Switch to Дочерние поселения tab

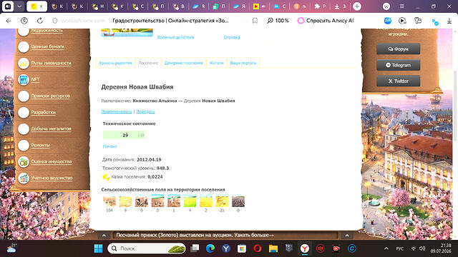coord(184,63)
